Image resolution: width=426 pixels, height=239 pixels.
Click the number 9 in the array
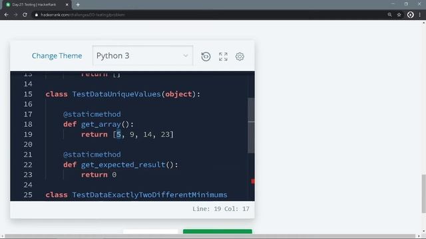coord(132,134)
